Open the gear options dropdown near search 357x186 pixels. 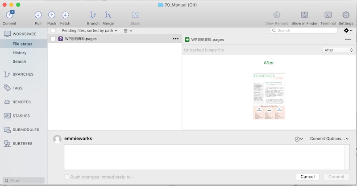(348, 30)
